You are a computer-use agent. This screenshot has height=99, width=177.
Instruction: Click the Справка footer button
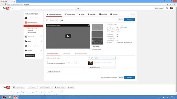(x=71, y=87)
